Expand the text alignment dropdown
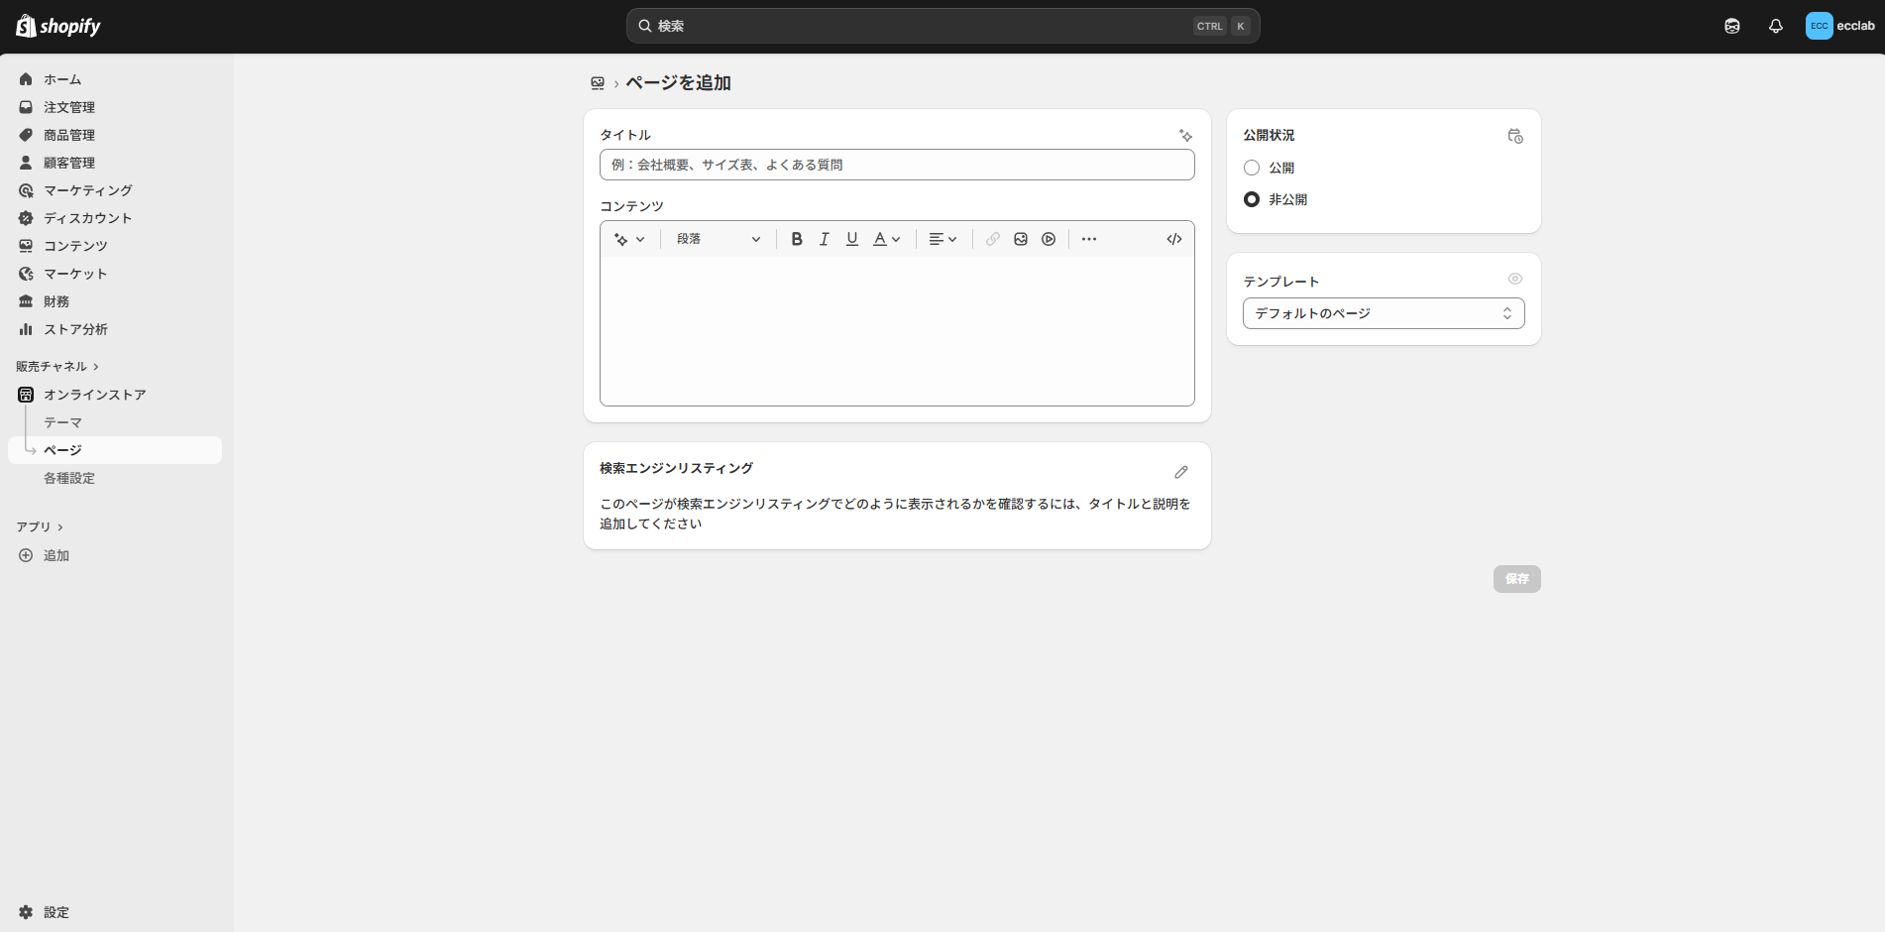This screenshot has height=932, width=1885. (942, 239)
